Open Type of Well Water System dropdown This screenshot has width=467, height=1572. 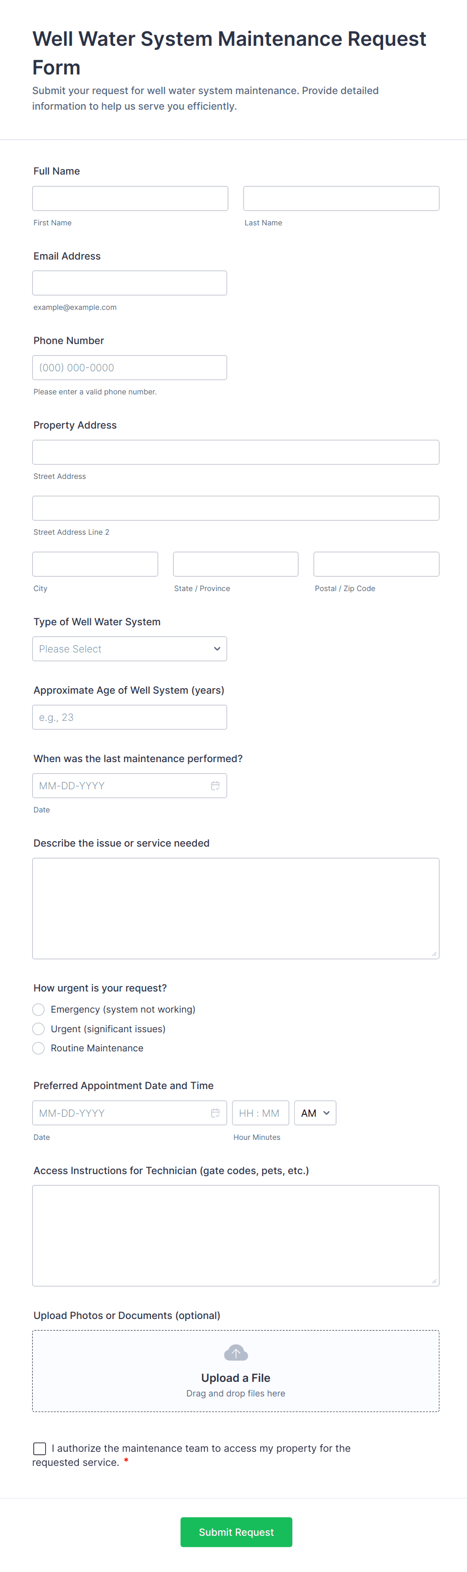[x=129, y=649]
